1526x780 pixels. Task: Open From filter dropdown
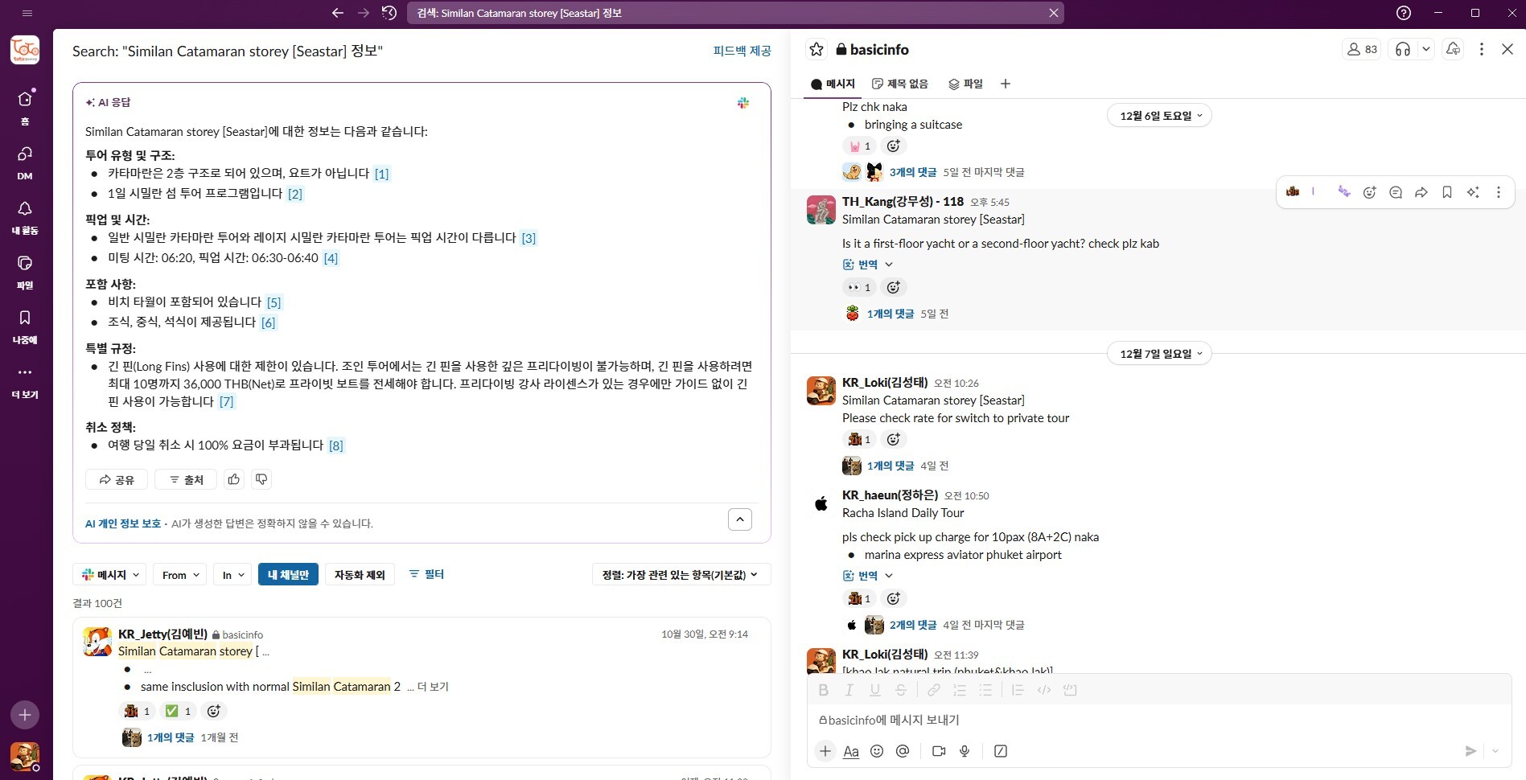point(180,575)
